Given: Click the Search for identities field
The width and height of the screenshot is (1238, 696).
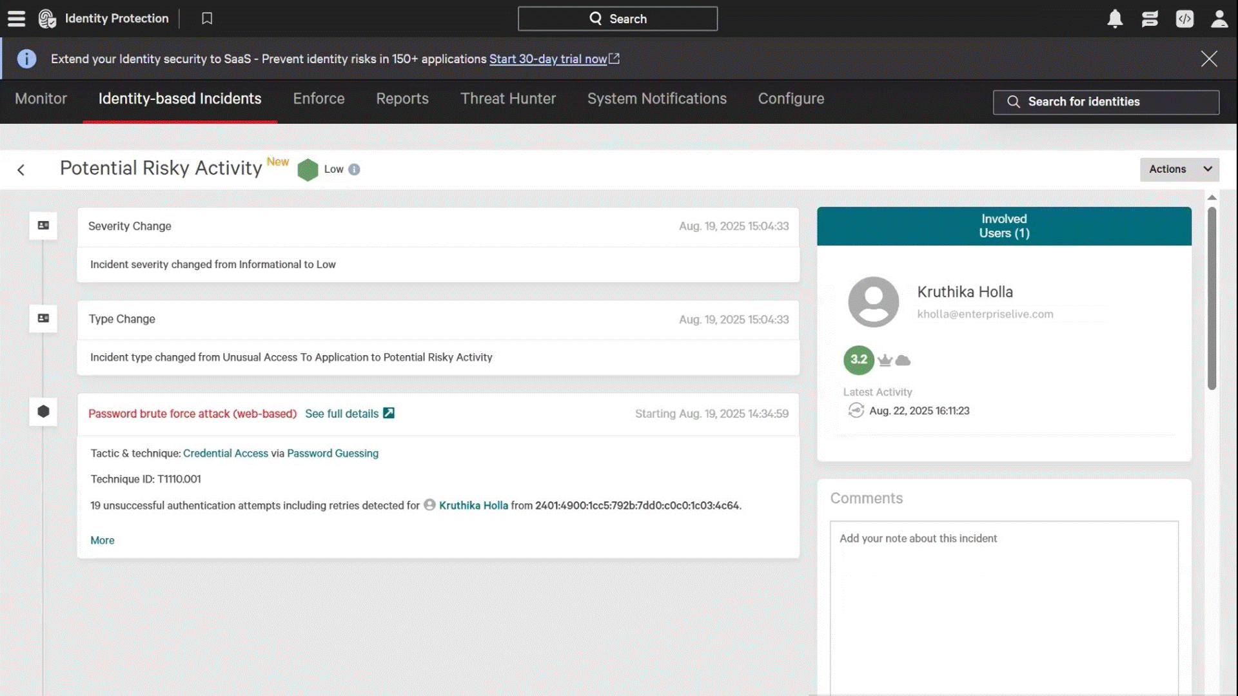Looking at the screenshot, I should [x=1106, y=102].
